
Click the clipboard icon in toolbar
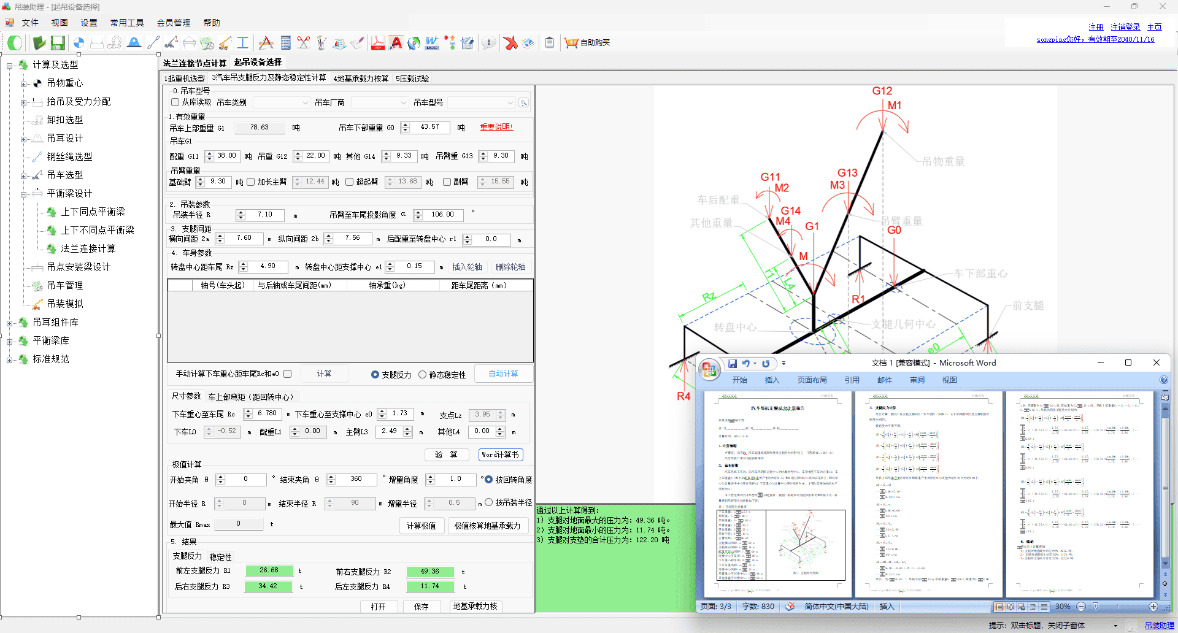pos(549,43)
